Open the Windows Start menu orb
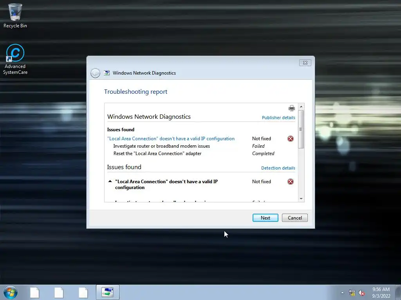Viewport: 401px width, 300px height. (11, 292)
